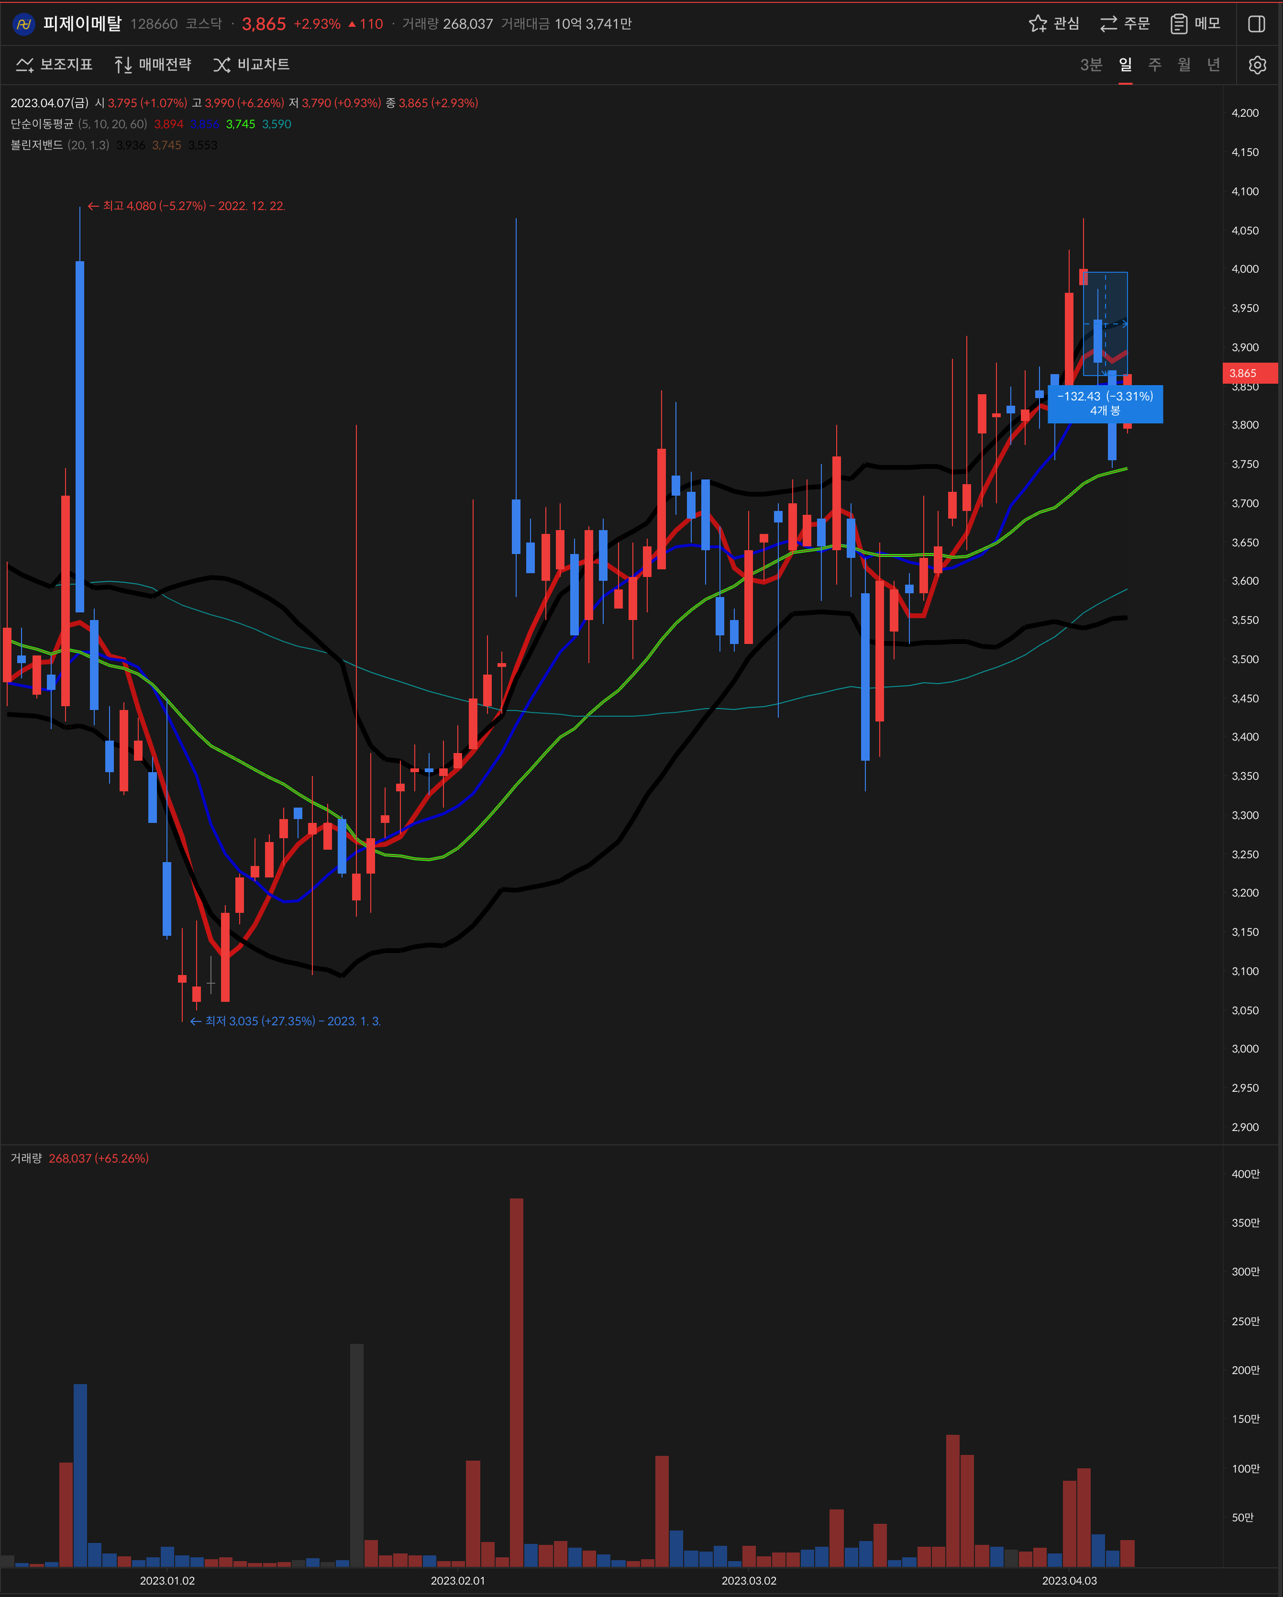This screenshot has width=1283, height=1597.
Task: Open the order (주문) exchange icon
Action: point(1108,24)
